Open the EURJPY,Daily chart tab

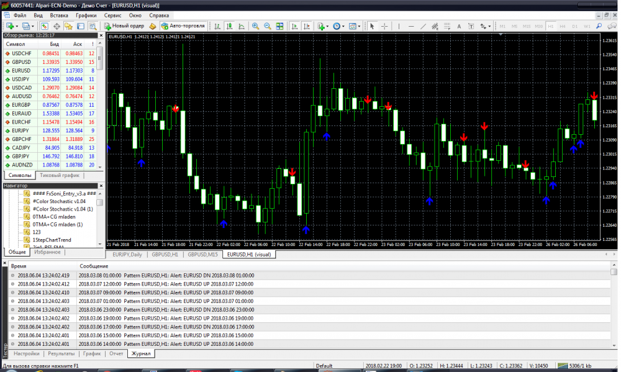tap(127, 255)
